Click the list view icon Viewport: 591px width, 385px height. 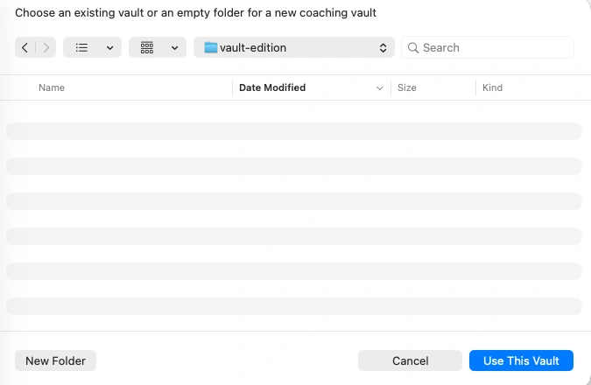coord(81,47)
